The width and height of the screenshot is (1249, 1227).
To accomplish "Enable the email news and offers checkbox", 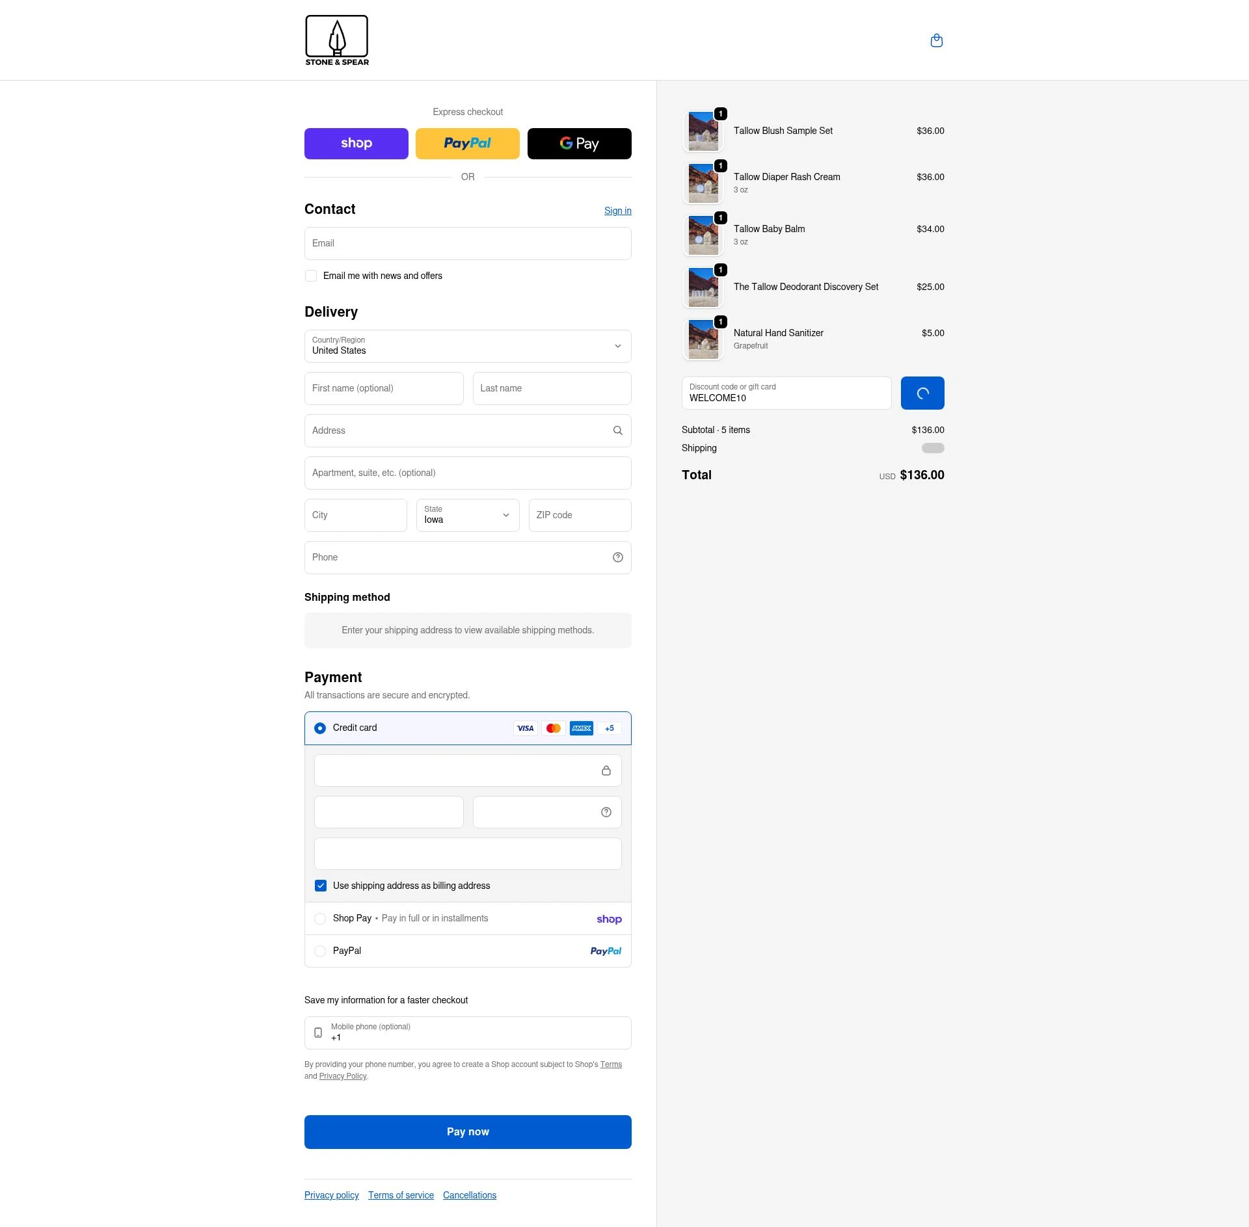I will pyautogui.click(x=311, y=276).
